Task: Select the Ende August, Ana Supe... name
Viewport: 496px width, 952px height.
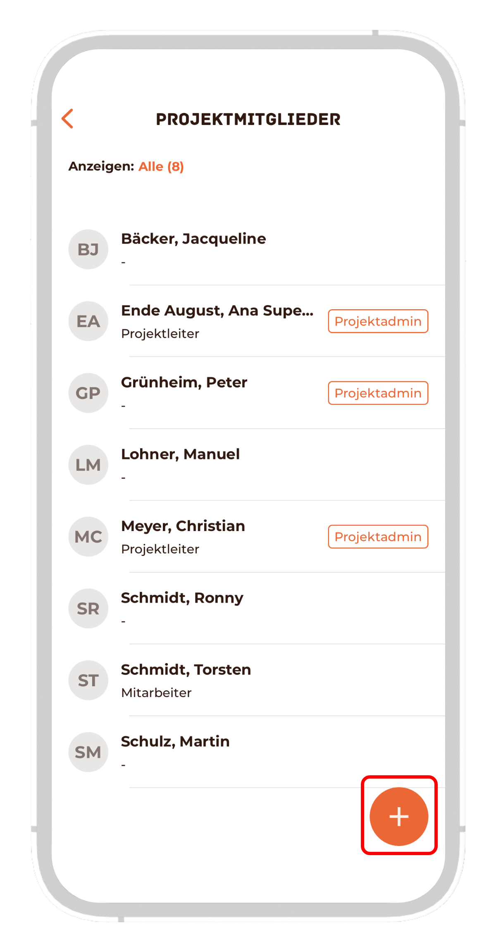Action: 217,310
